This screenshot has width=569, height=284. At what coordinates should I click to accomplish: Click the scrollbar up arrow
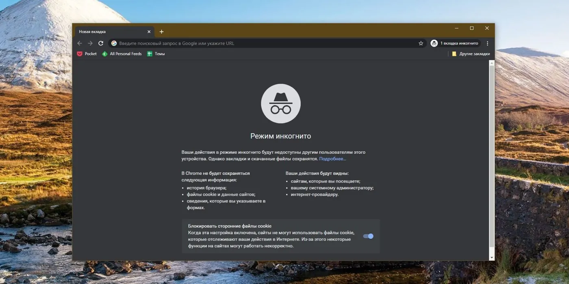(x=492, y=62)
